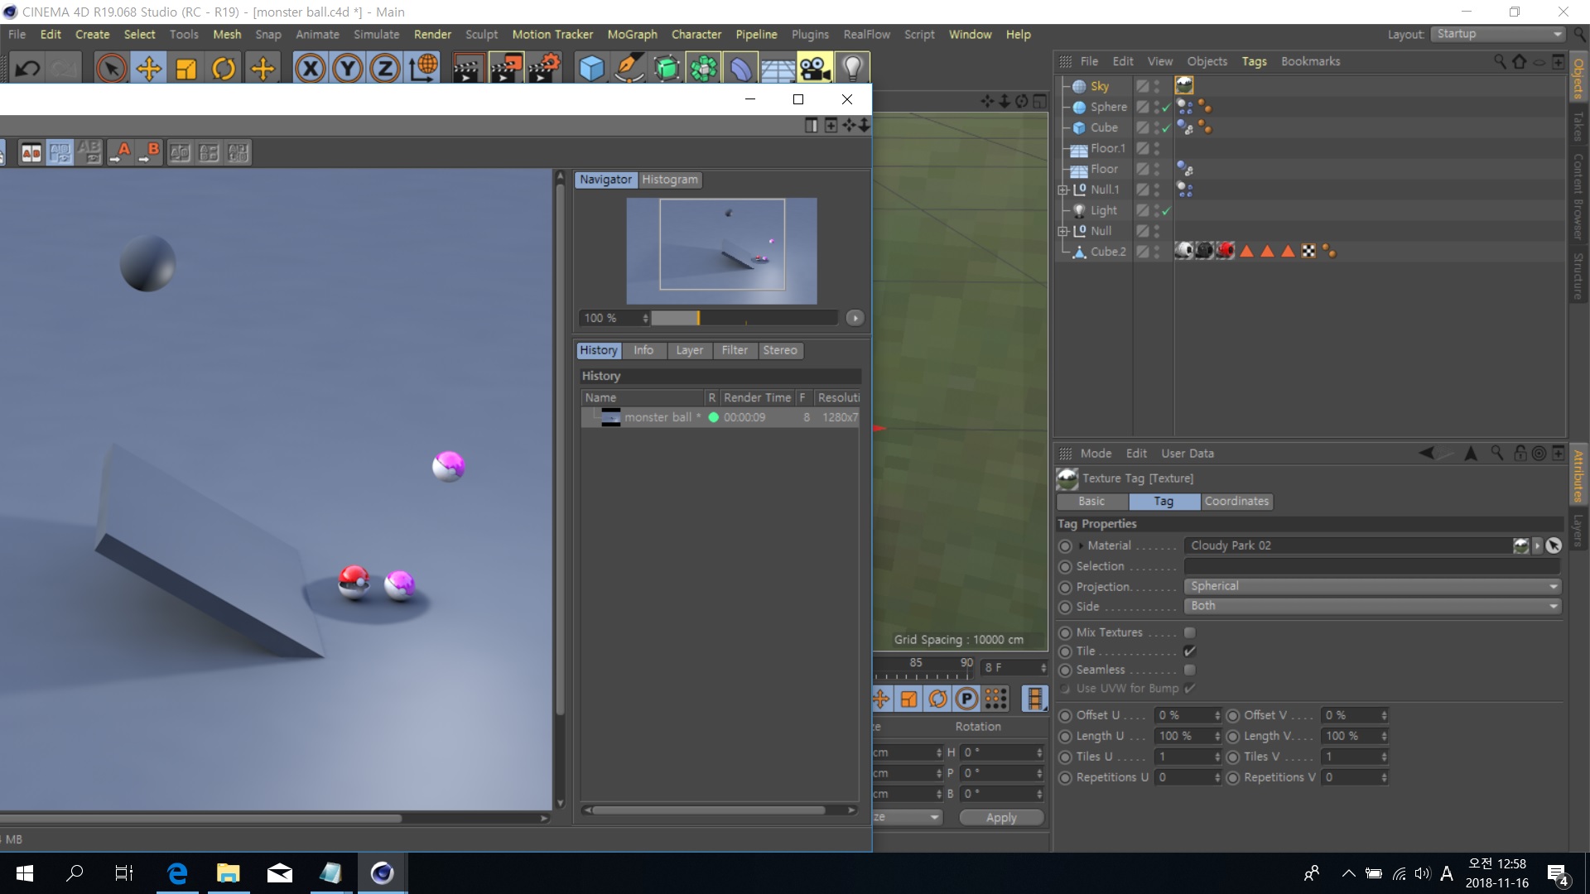Toggle the coordinate system icon
This screenshot has width=1590, height=894.
point(423,69)
